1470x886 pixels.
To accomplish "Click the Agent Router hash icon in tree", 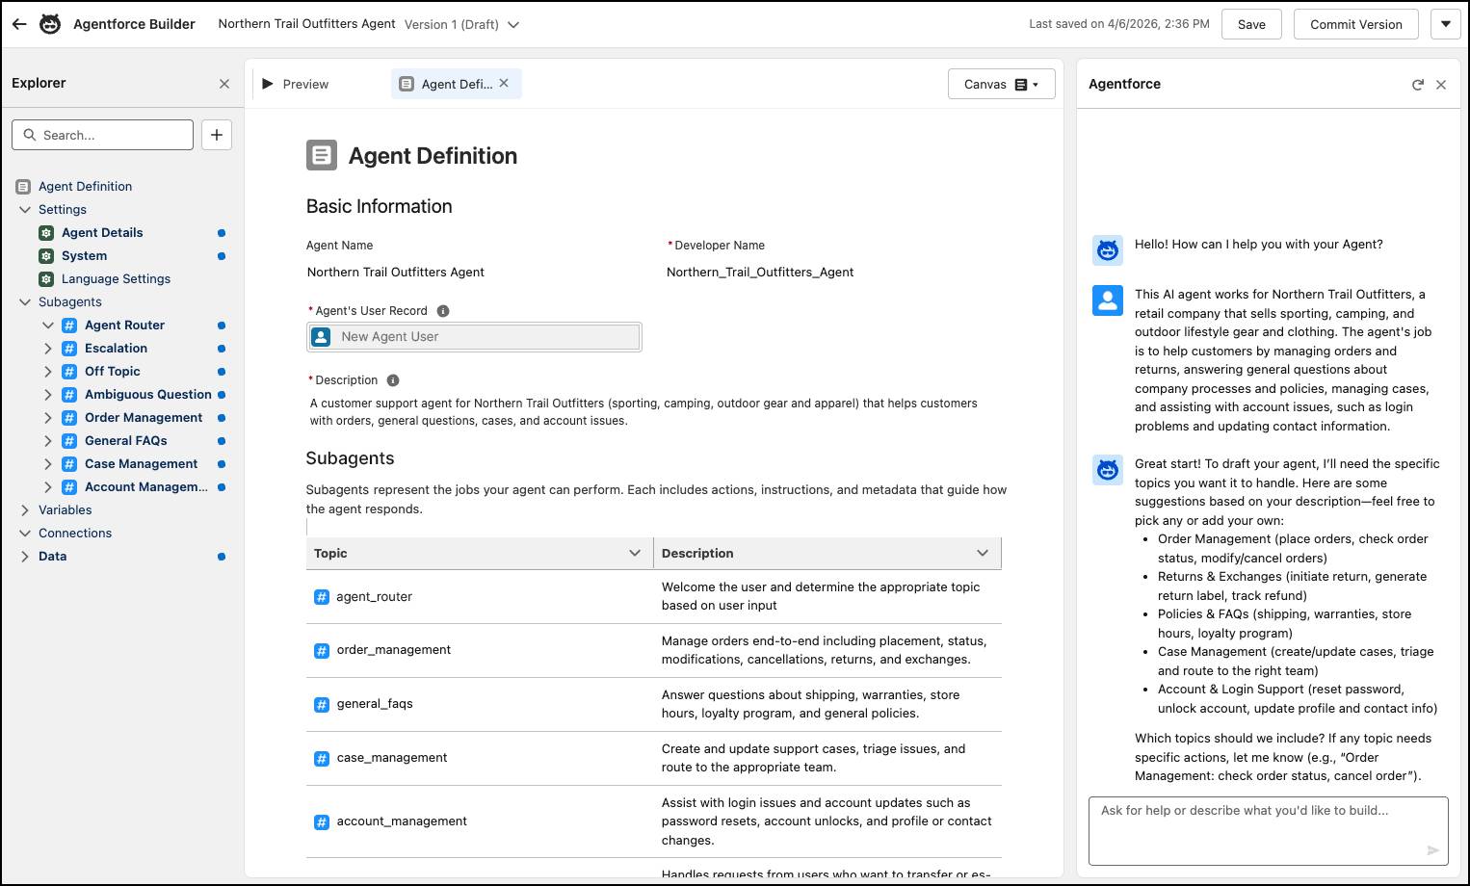I will click(x=69, y=325).
